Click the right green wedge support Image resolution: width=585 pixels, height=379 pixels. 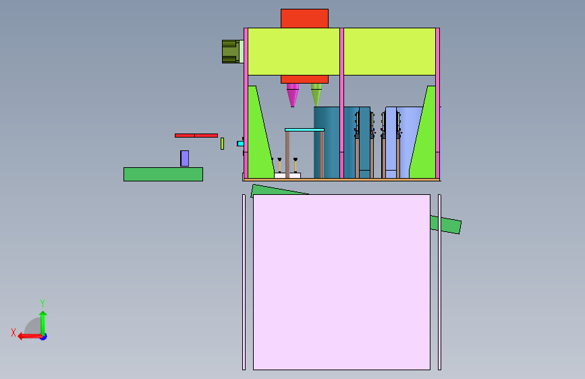tap(424, 142)
